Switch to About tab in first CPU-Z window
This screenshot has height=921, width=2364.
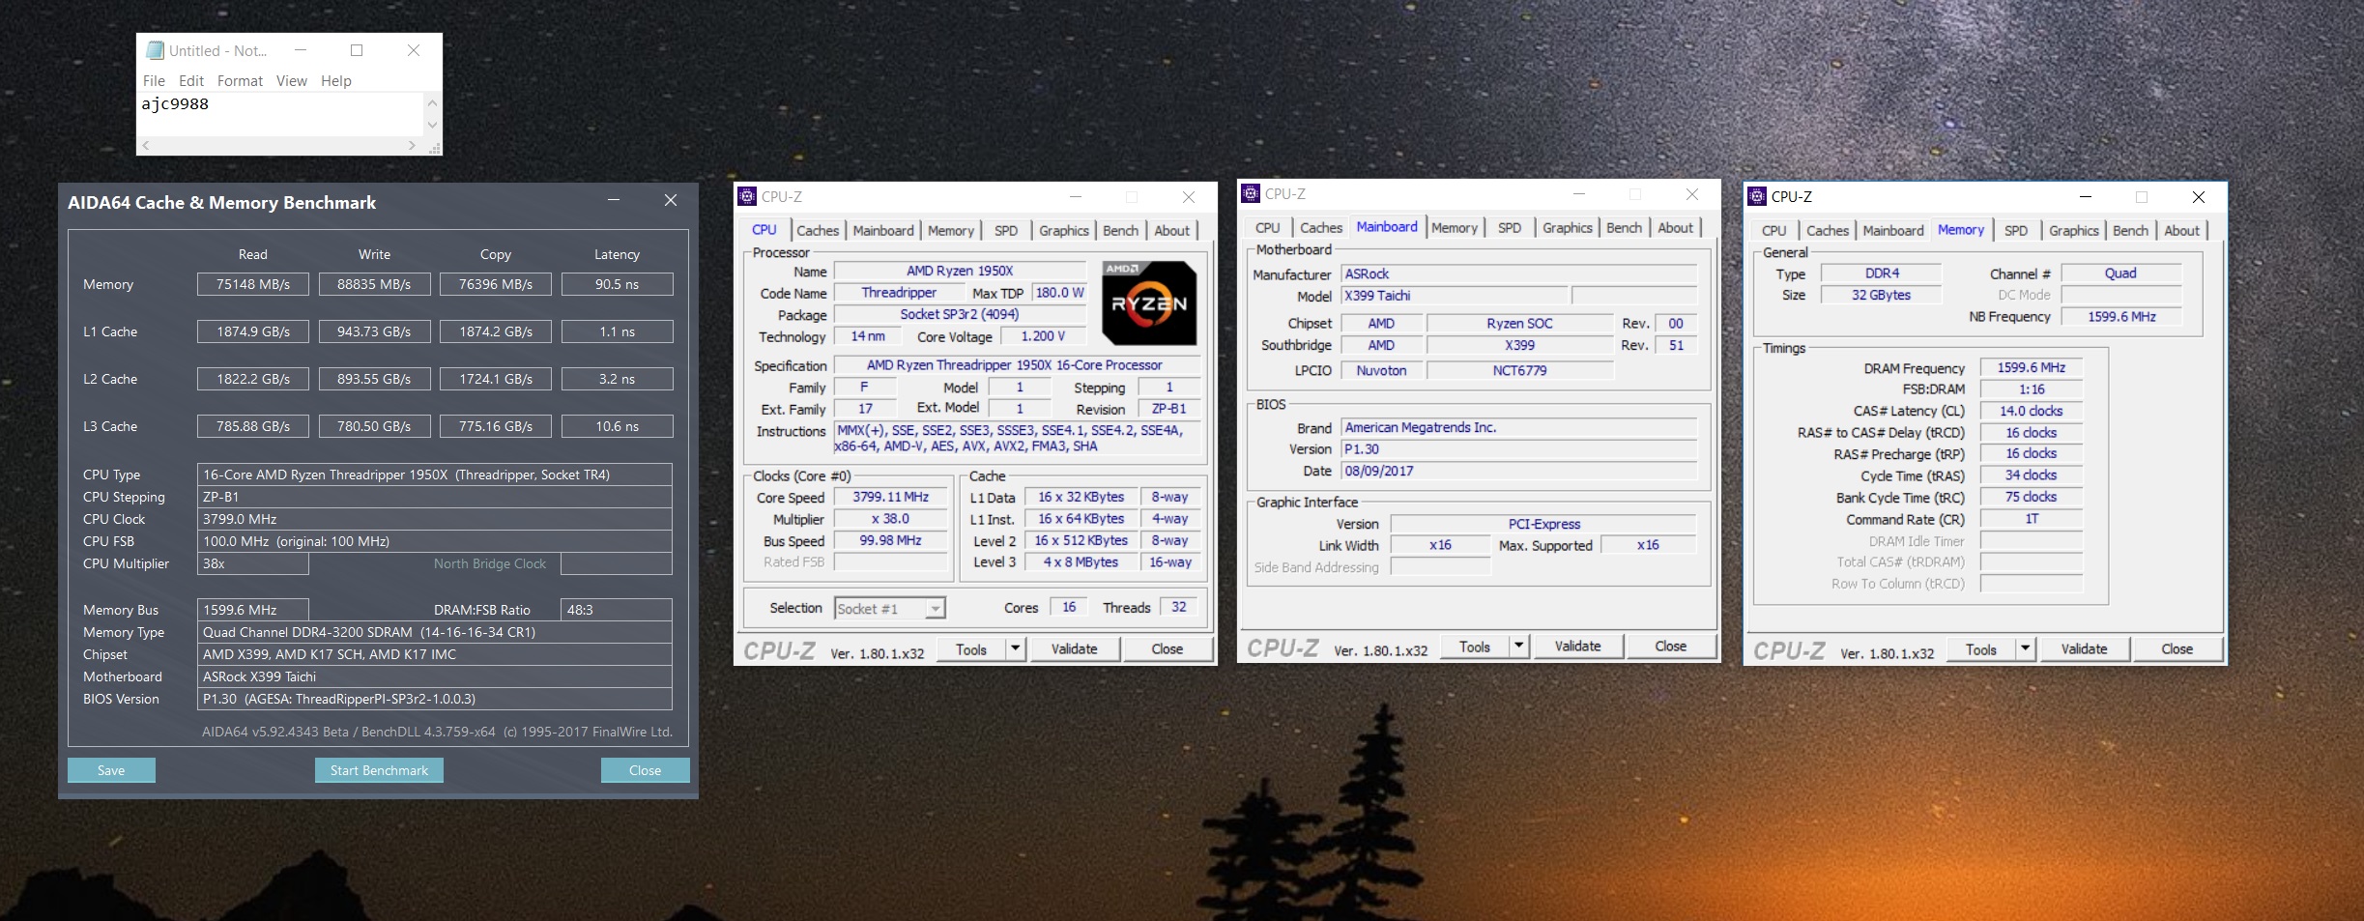click(1171, 230)
